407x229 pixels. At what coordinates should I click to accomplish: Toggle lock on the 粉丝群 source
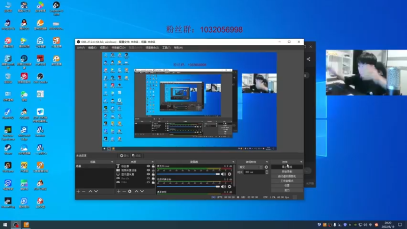click(x=153, y=166)
